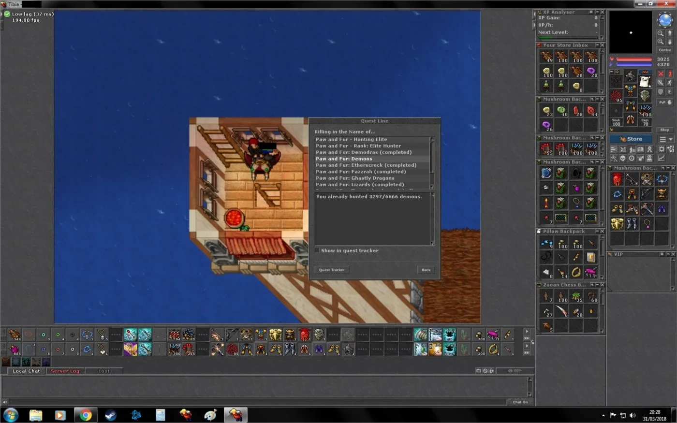Go up one minimap floor
This screenshot has width=677, height=423.
pyautogui.click(x=670, y=33)
